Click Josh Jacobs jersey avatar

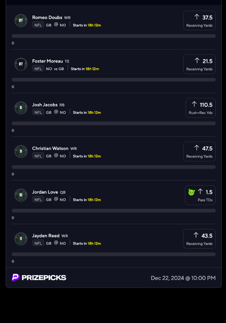coord(21,108)
